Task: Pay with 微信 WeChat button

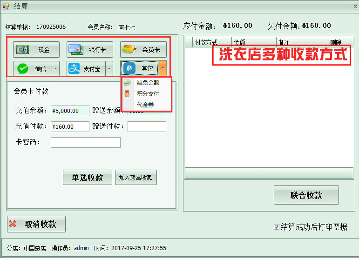Action: (32, 68)
